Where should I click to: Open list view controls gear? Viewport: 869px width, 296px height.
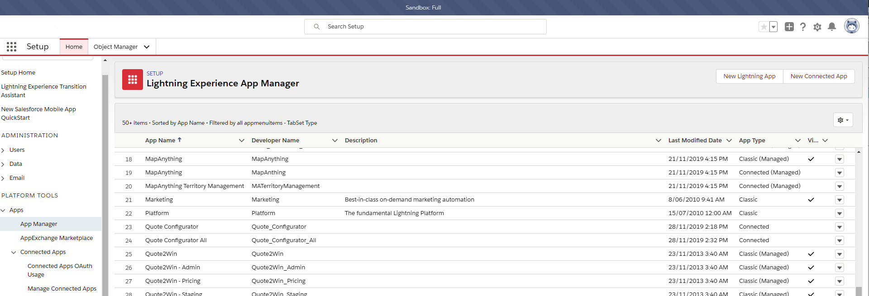pyautogui.click(x=842, y=120)
